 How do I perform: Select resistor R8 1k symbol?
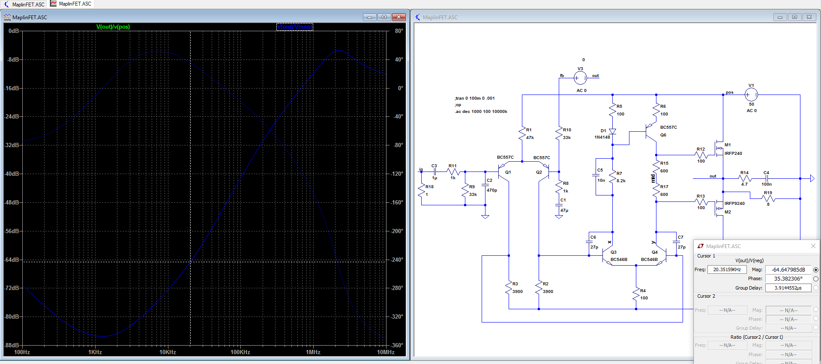tap(559, 186)
